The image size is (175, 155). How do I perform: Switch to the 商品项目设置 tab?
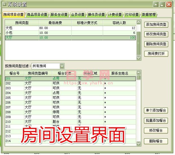pos(37,15)
